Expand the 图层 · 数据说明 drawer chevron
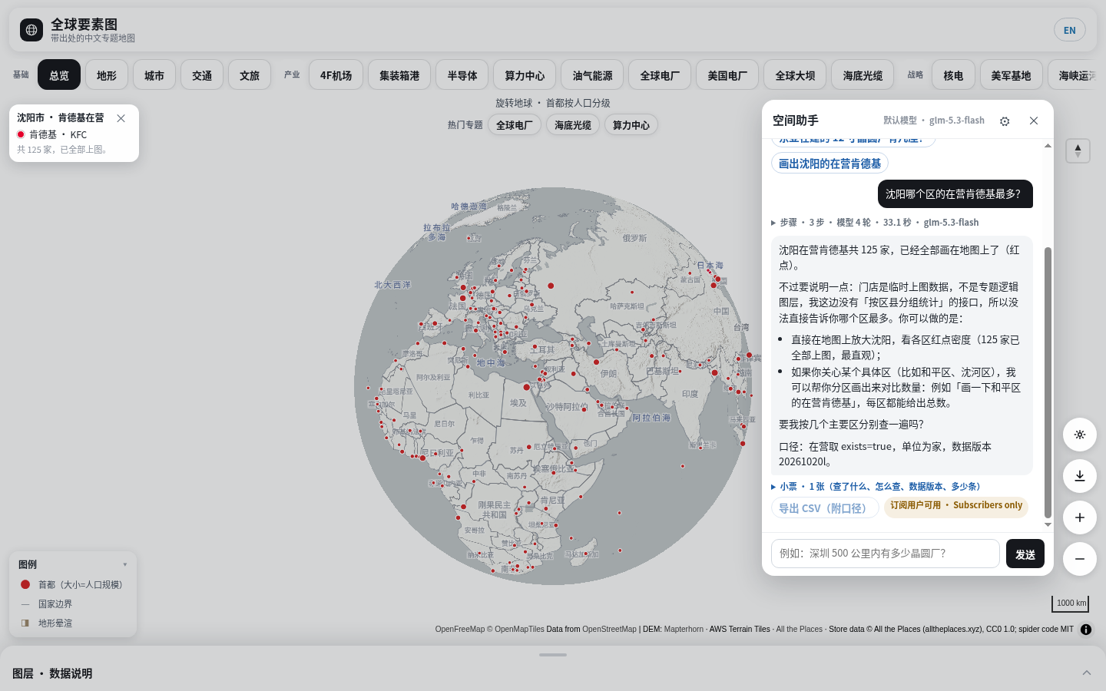The height and width of the screenshot is (691, 1106). pos(1087,673)
